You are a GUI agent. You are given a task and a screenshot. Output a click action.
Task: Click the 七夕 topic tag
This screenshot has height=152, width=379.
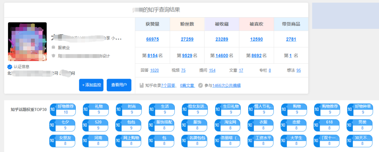click(62, 125)
